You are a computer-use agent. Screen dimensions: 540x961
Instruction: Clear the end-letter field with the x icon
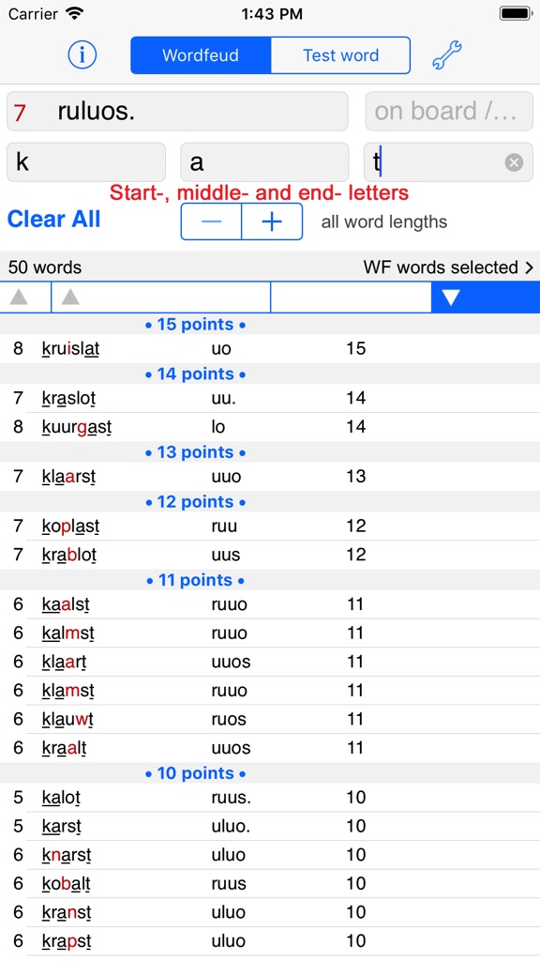pos(513,161)
